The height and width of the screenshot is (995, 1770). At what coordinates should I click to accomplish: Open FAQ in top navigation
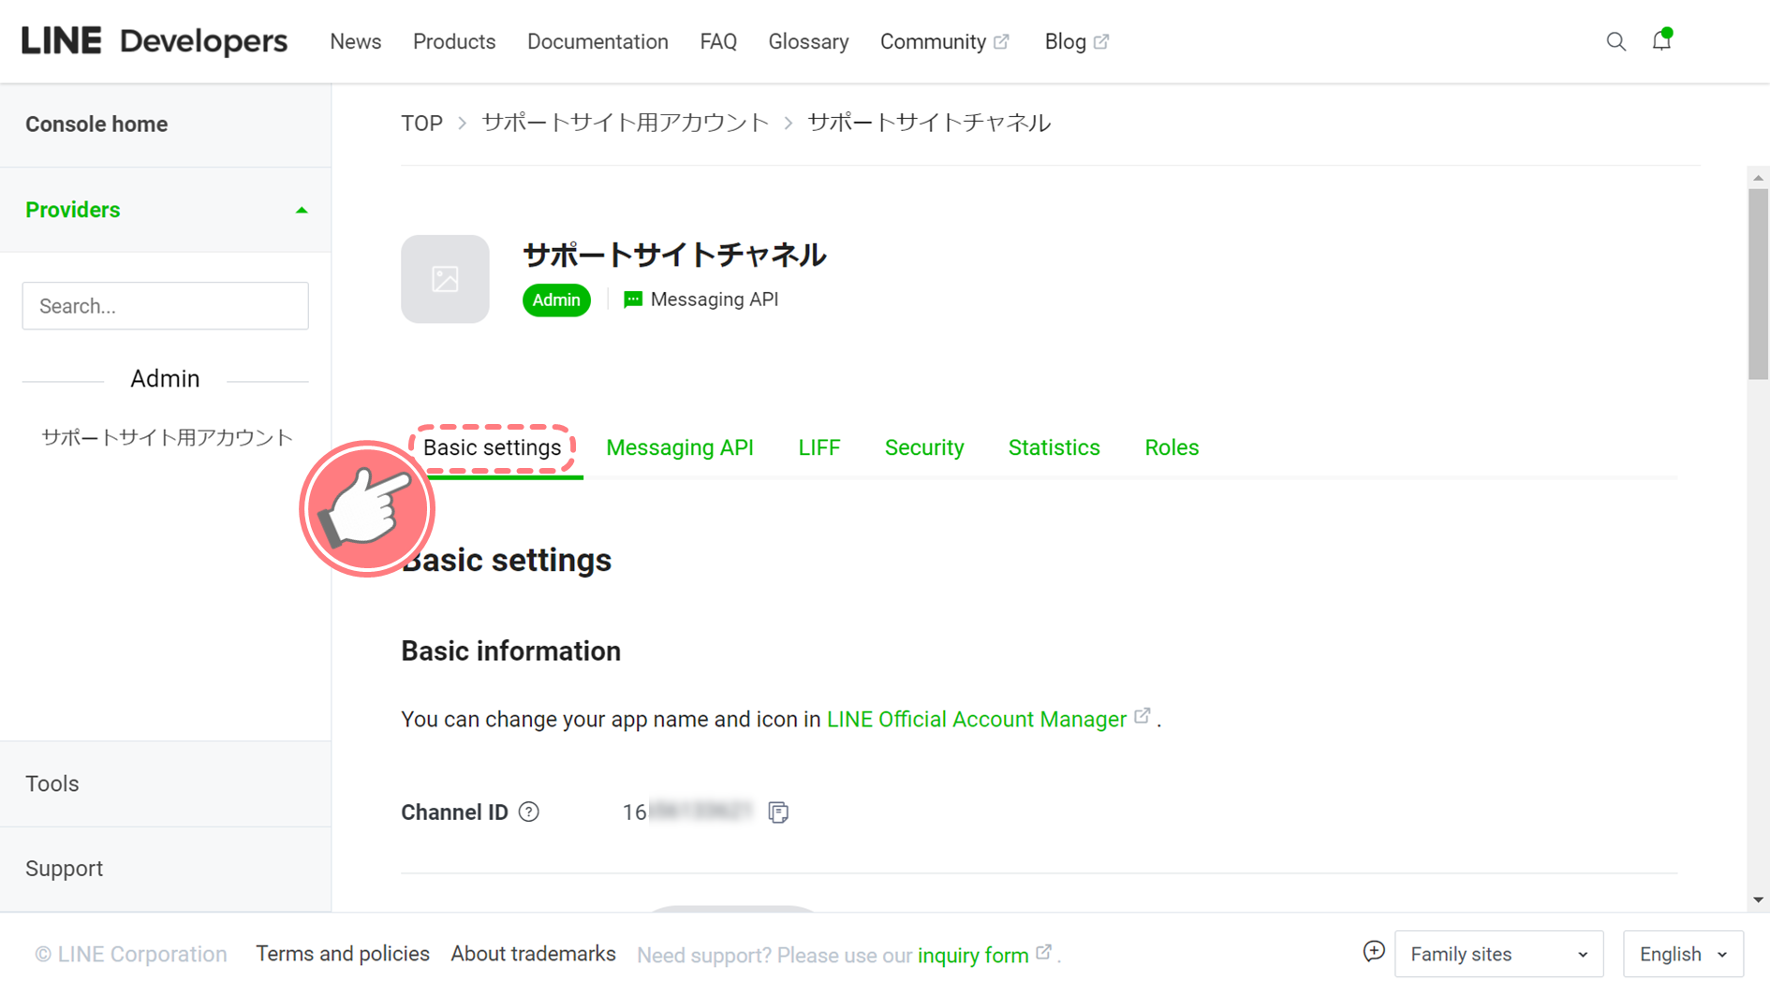tap(718, 42)
